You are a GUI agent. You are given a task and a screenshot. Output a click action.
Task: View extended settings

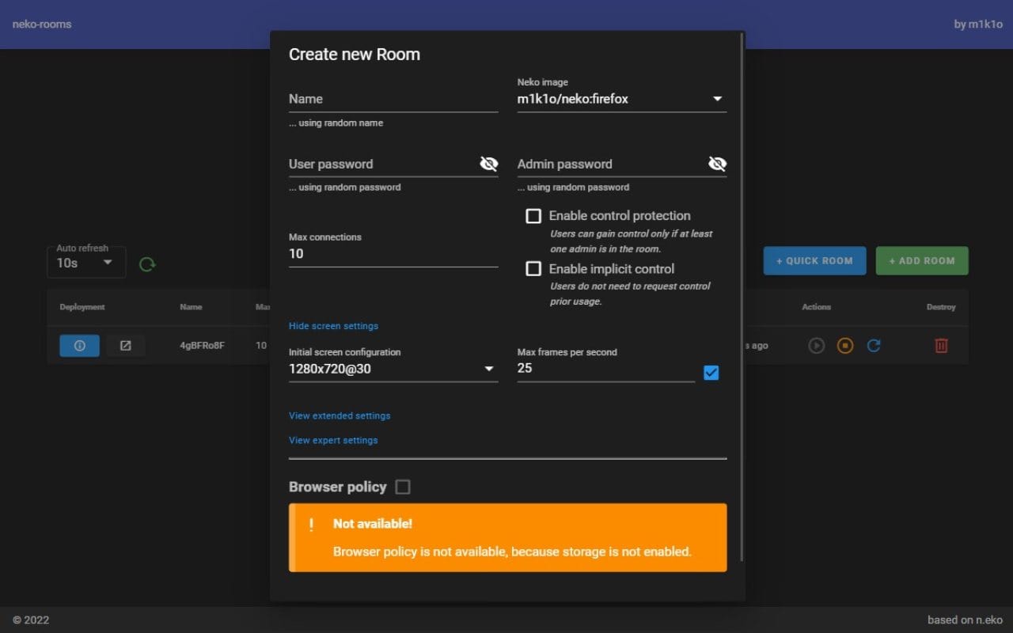[x=340, y=415]
